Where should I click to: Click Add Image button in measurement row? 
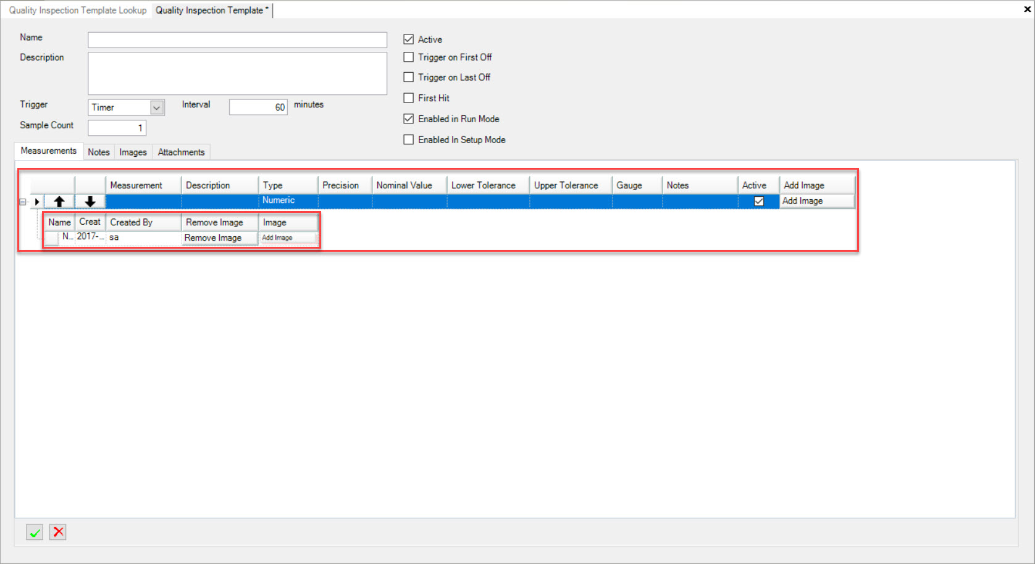click(817, 201)
